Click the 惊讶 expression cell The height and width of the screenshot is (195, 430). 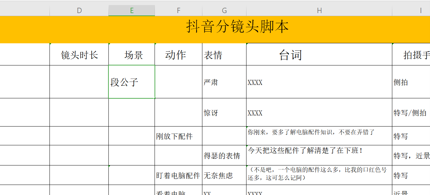pos(224,113)
